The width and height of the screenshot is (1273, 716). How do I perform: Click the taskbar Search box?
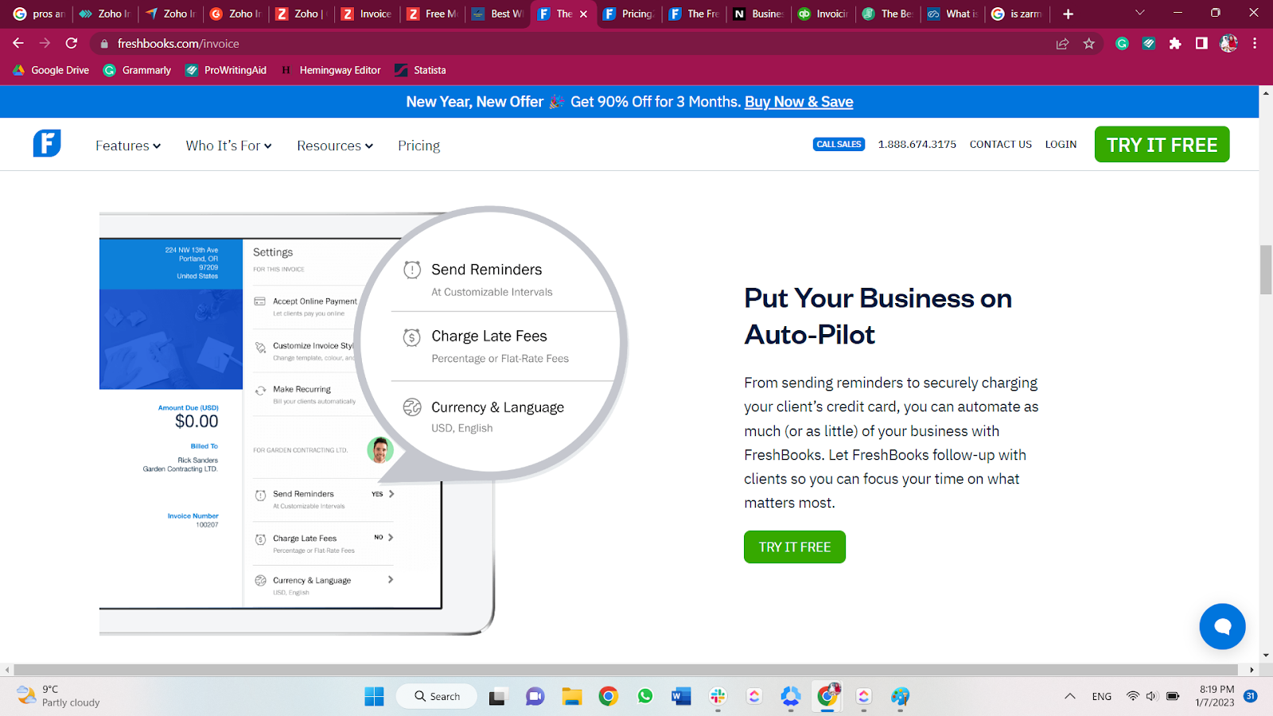(x=437, y=697)
